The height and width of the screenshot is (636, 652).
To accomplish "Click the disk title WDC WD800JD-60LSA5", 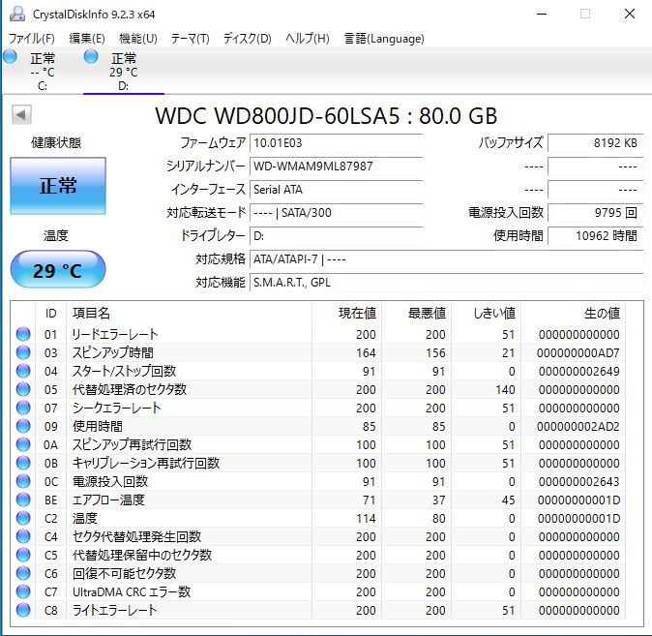I will point(278,115).
